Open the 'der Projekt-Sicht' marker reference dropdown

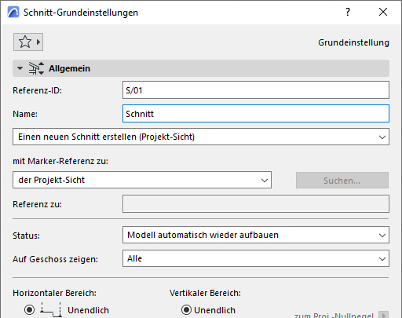142,180
